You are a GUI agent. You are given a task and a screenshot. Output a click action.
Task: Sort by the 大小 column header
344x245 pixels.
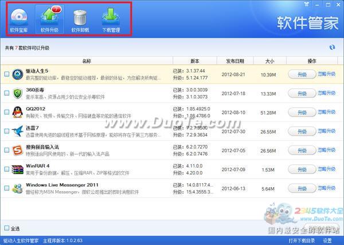269,61
